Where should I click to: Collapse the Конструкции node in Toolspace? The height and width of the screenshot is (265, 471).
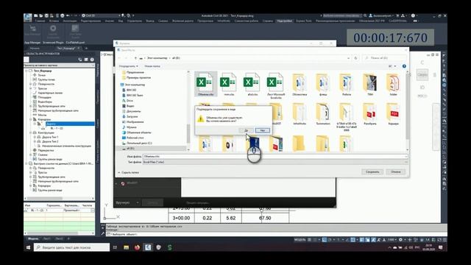coord(31,132)
